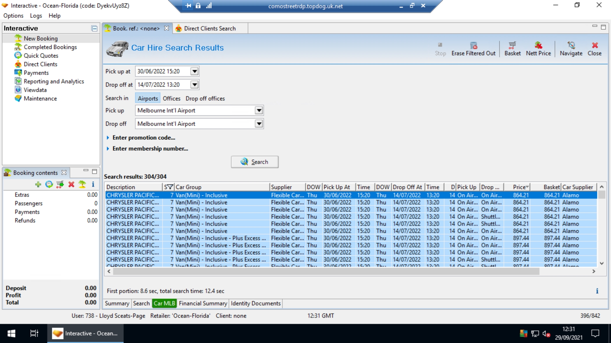Switch to Financial Summary tab
This screenshot has height=343, width=611.
[203, 303]
